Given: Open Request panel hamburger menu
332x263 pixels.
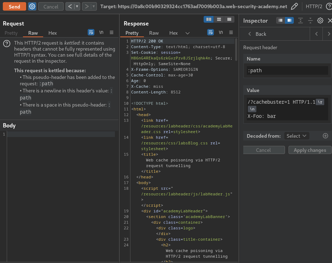Looking at the screenshot, I should point(112,33).
